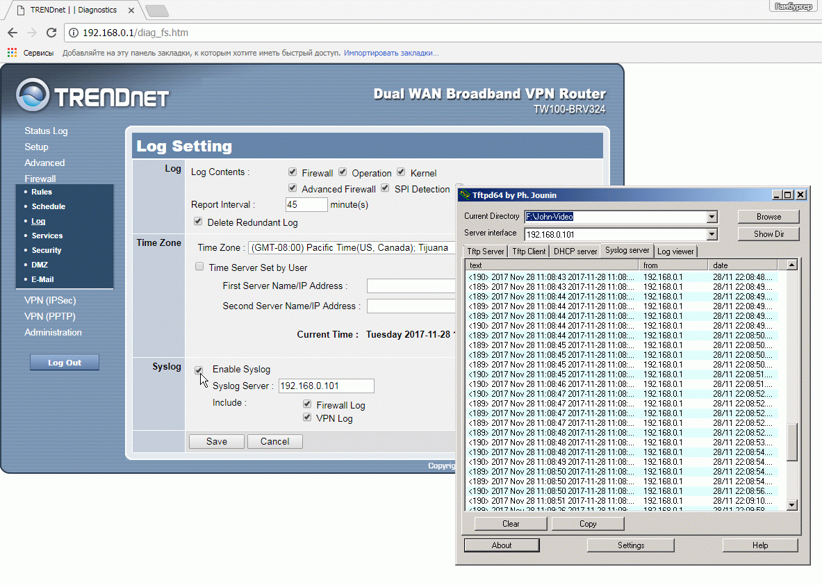This screenshot has height=585, width=822.
Task: Copy the syslog messages
Action: click(x=588, y=524)
